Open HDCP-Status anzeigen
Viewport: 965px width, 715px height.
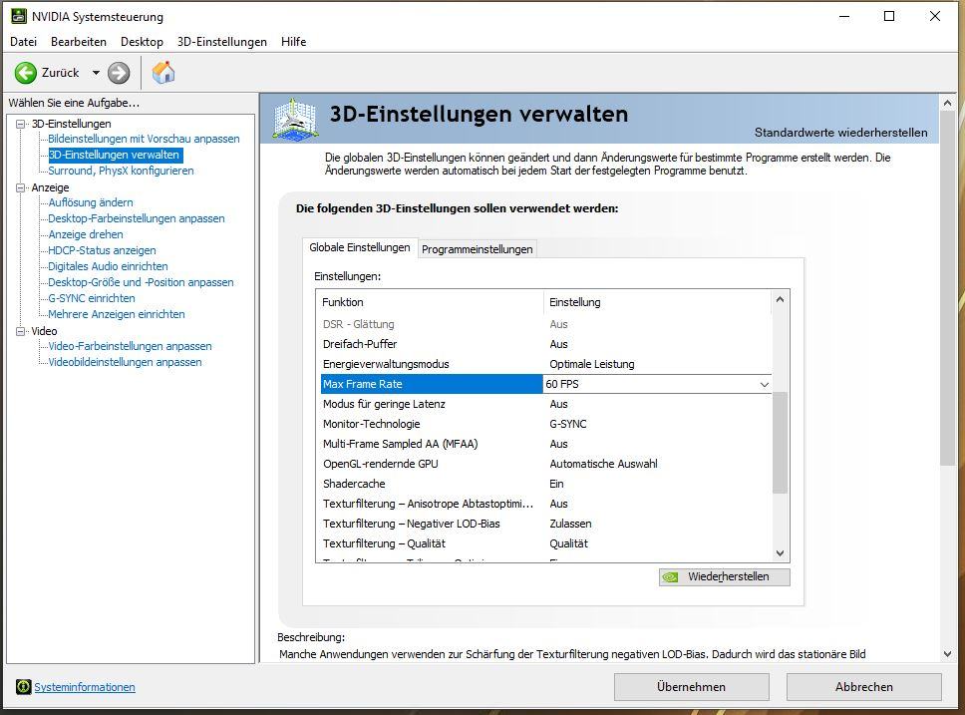click(x=102, y=250)
